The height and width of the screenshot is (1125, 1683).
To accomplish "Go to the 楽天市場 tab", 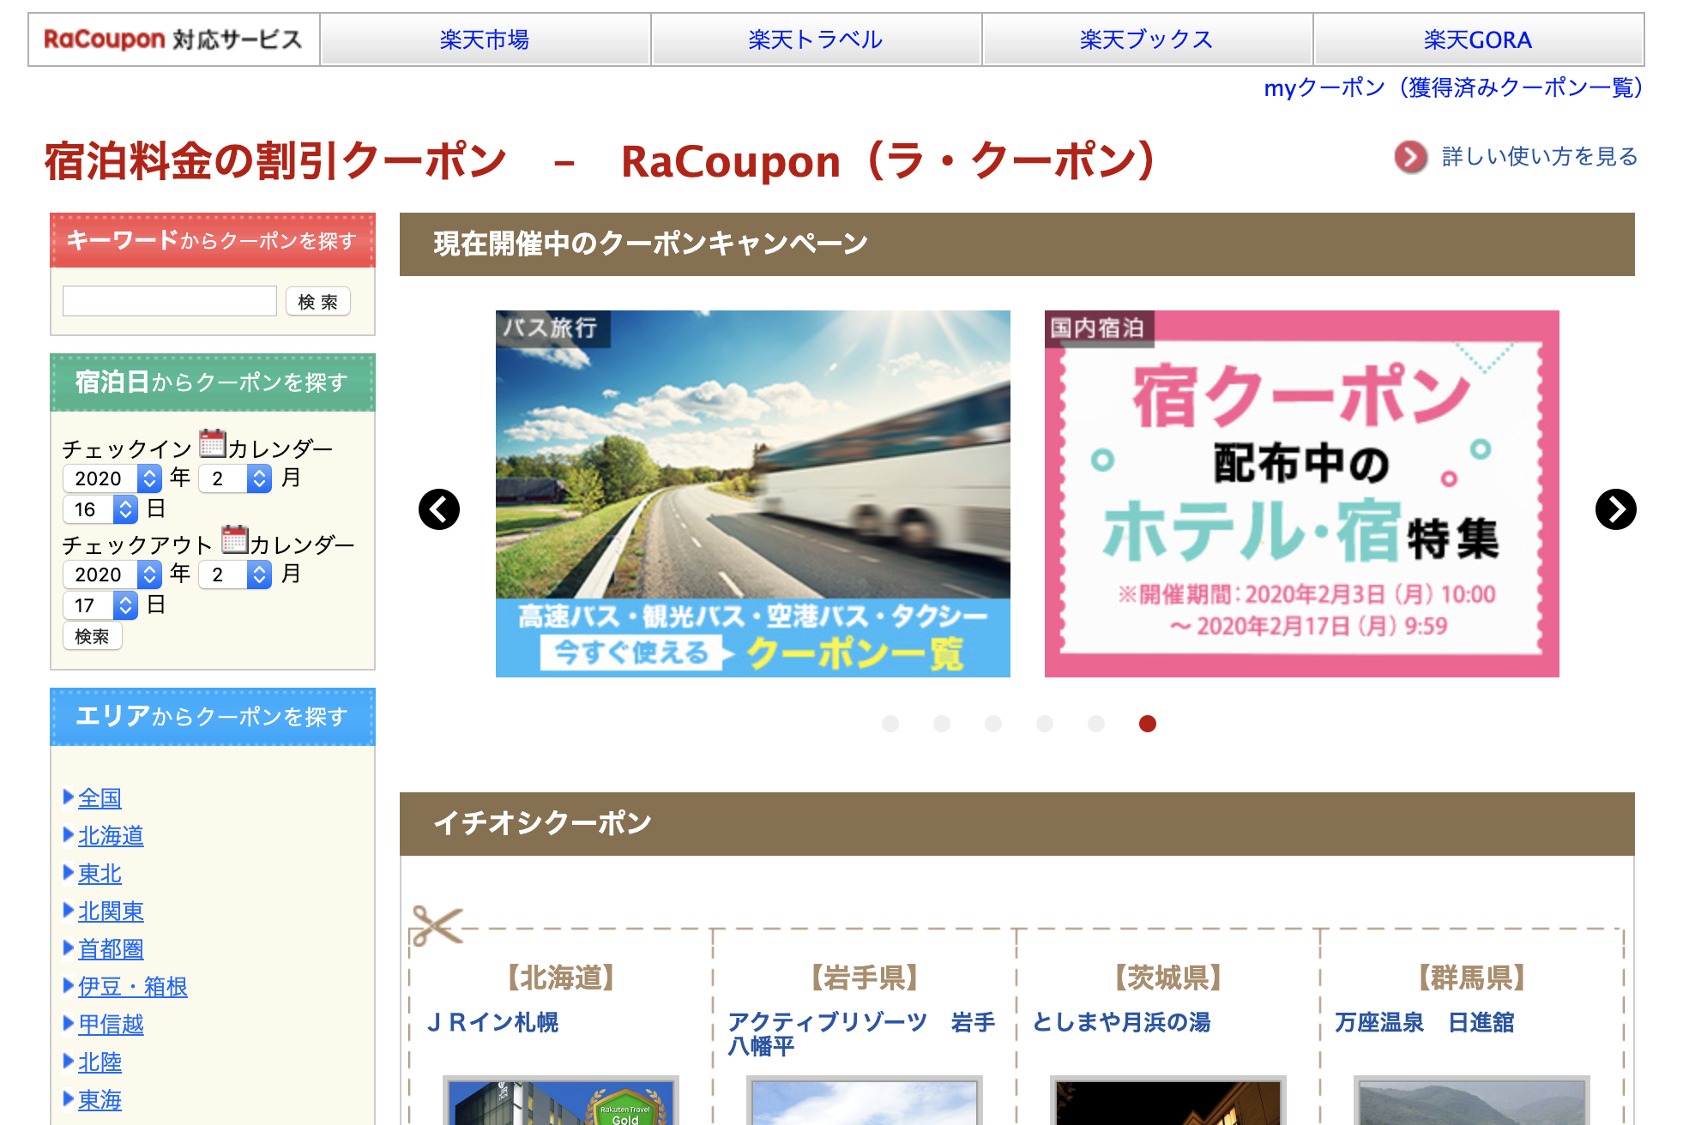I will (485, 39).
